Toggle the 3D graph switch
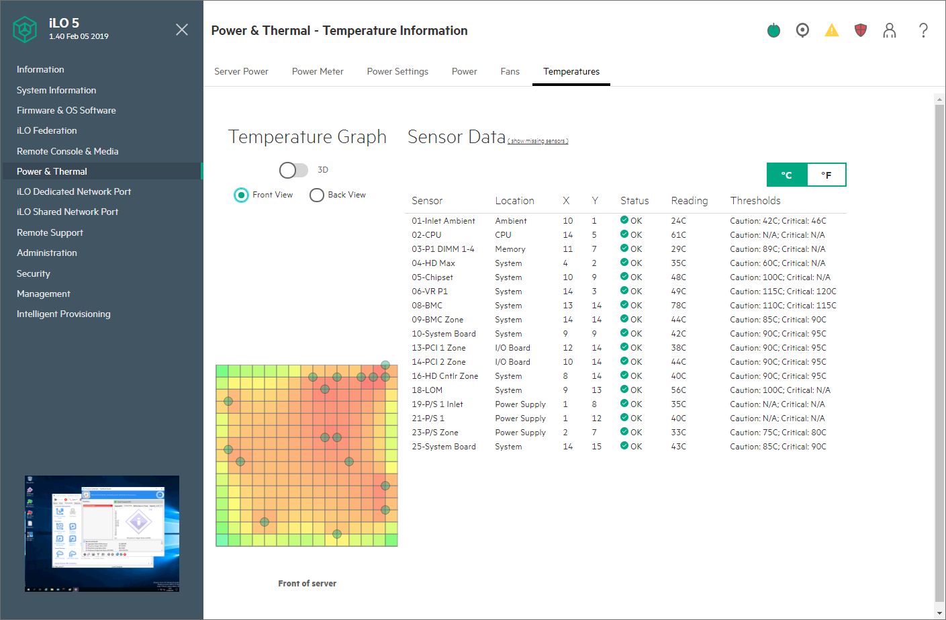The height and width of the screenshot is (620, 946). (x=293, y=170)
